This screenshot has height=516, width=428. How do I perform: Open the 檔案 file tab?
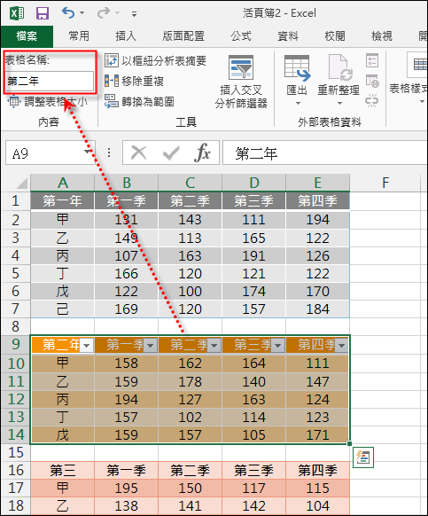(27, 35)
